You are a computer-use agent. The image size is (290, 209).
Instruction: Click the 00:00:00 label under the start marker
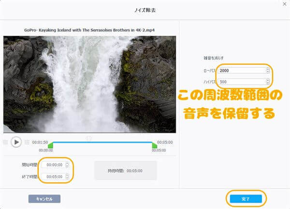point(46,151)
